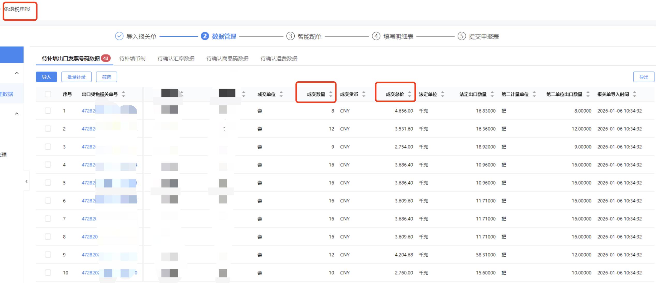Image resolution: width=656 pixels, height=283 pixels.
Task: Check the row 1 checkbox
Action: pyautogui.click(x=48, y=111)
